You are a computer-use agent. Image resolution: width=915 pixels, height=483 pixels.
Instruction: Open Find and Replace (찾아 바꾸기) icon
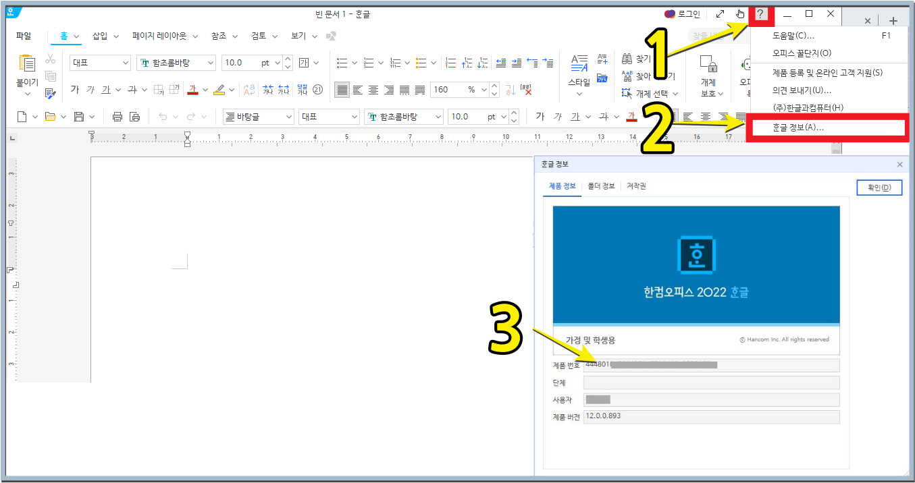click(x=627, y=76)
